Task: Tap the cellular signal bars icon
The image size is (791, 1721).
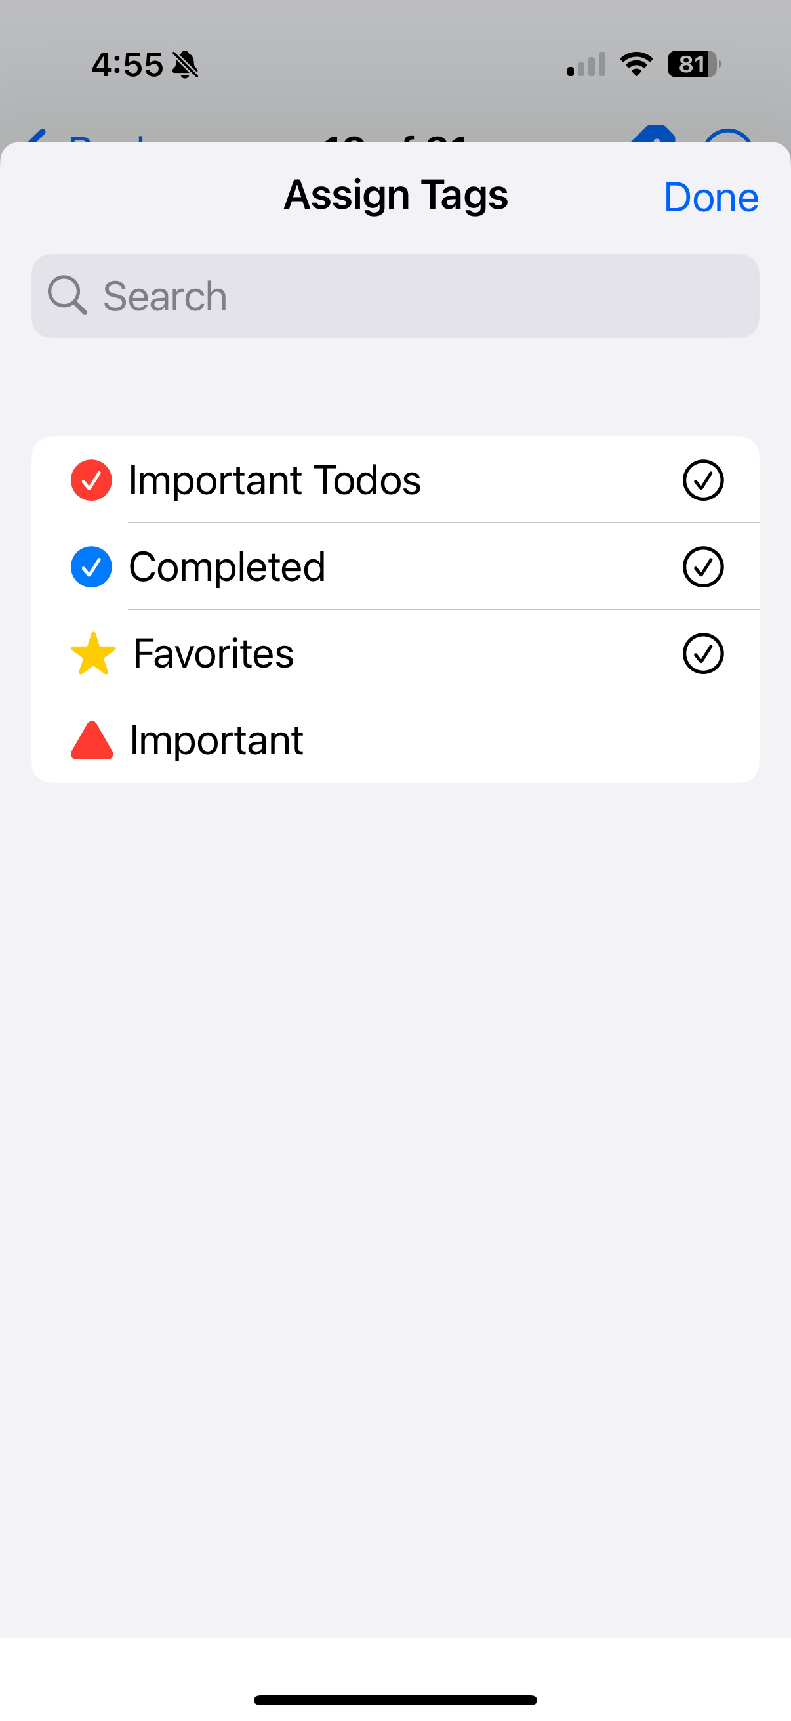Action: [586, 65]
